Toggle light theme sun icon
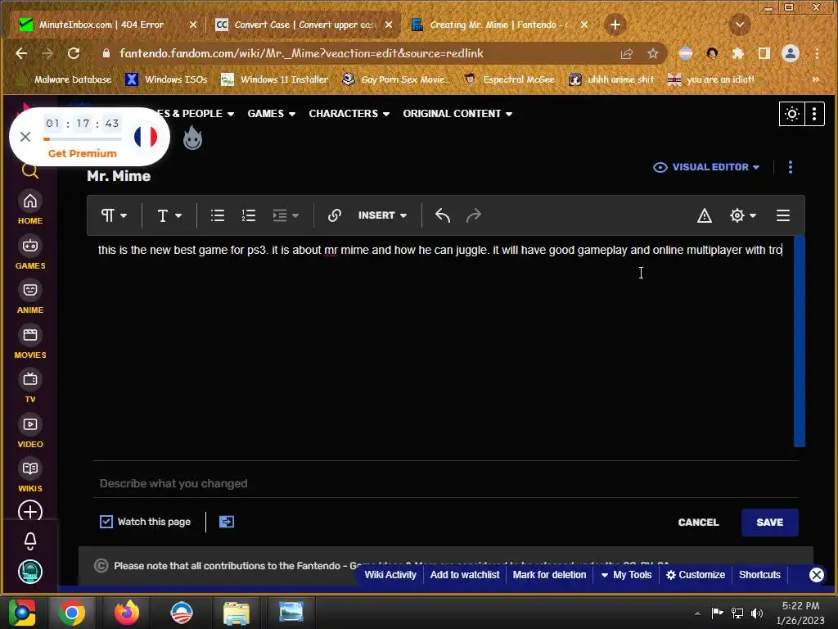 [x=792, y=114]
